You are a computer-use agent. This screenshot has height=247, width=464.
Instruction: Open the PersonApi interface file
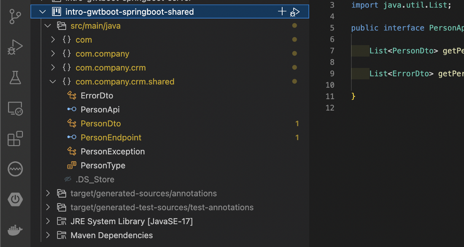pos(100,110)
